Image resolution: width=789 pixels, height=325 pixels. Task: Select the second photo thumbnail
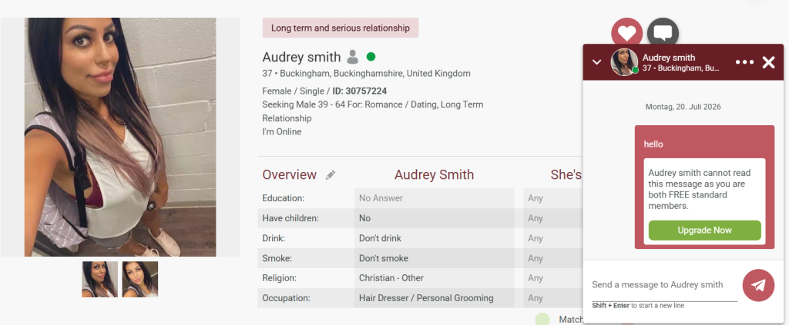pos(140,279)
